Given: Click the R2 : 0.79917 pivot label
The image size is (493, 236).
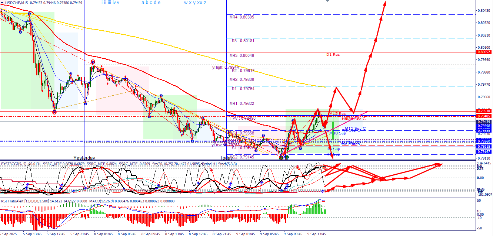Looking at the screenshot, I should click(243, 71).
